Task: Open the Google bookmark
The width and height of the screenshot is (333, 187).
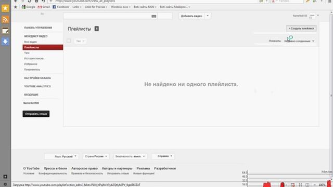Action: point(29,7)
